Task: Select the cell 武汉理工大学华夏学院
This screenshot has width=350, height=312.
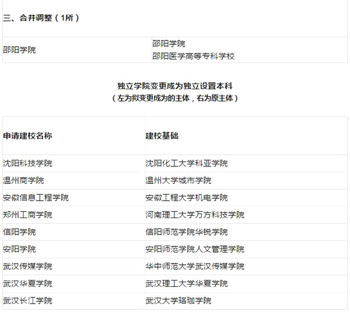Action: 246,283
